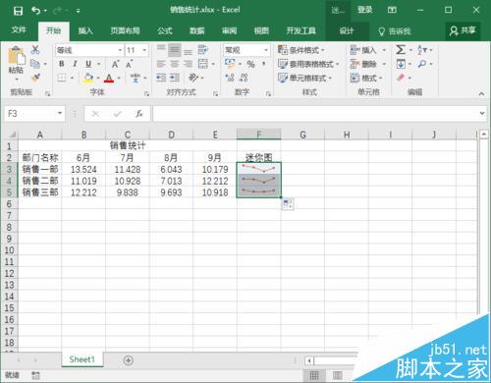Click the Wrap Text icon
491x383 pixels.
coord(203,50)
